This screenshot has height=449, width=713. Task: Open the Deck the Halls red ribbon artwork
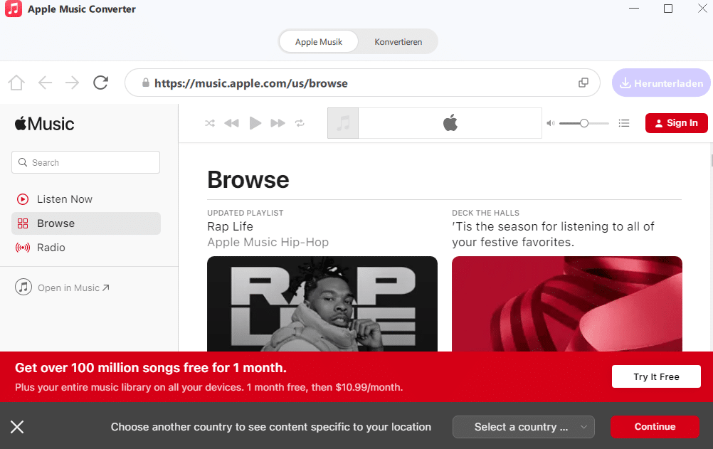[567, 304]
